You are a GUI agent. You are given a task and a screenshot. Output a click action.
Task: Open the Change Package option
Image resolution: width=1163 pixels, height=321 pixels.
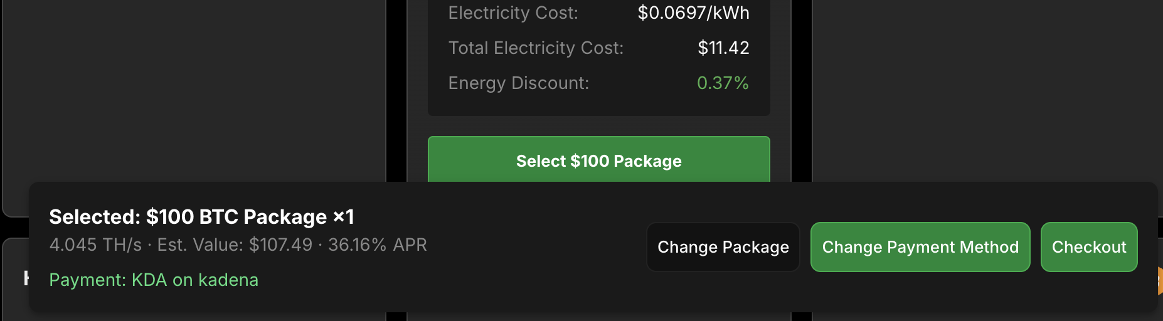(x=723, y=247)
